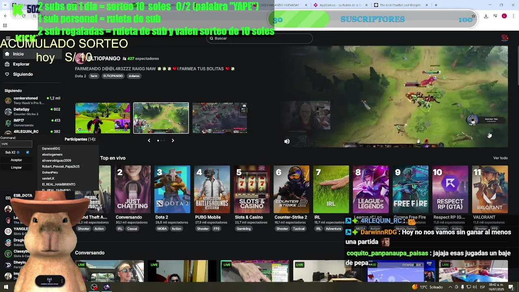Open the browser profile avatar
Viewport: 519px width, 292px height.
[504, 16]
